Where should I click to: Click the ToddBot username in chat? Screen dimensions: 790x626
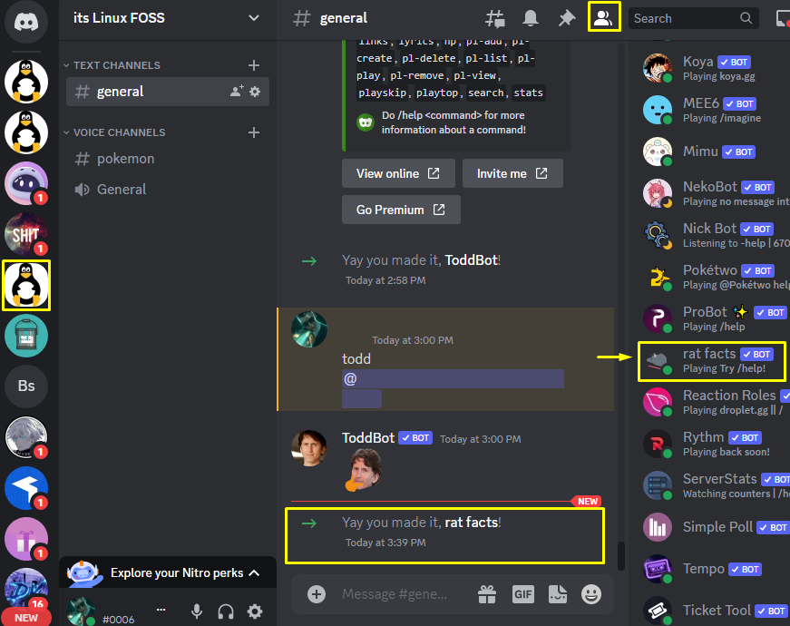[368, 438]
